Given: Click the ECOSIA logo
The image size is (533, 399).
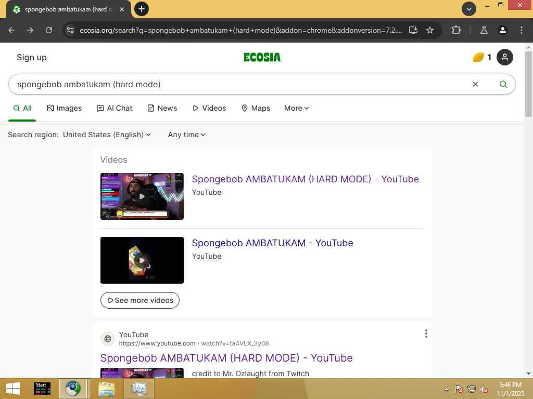Looking at the screenshot, I should click(262, 57).
